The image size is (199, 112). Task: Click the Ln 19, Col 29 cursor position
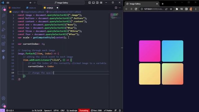coord(37,110)
